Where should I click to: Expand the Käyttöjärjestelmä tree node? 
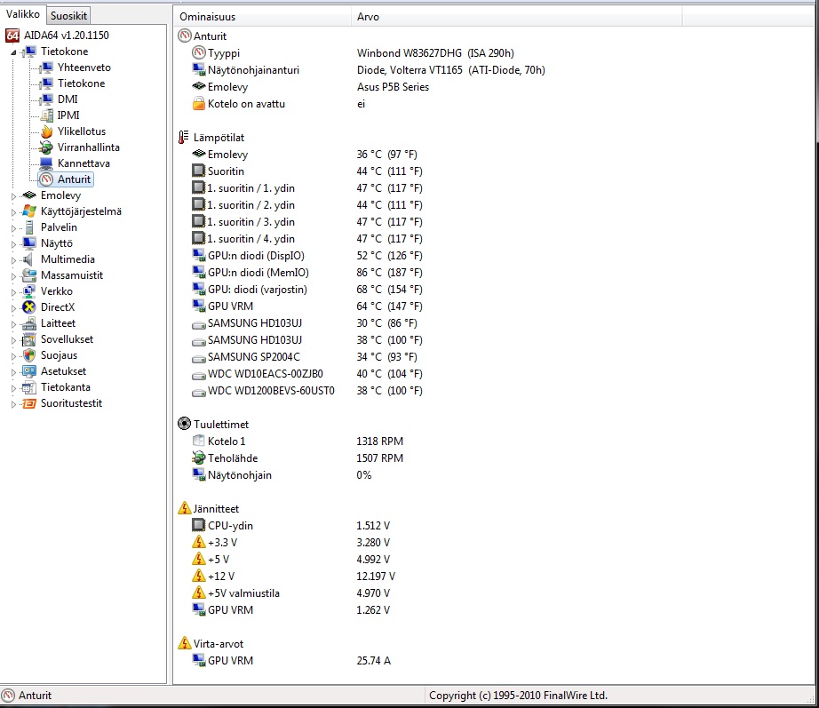[x=13, y=212]
